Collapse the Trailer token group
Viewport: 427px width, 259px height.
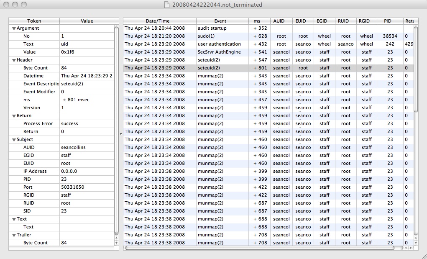click(14, 235)
